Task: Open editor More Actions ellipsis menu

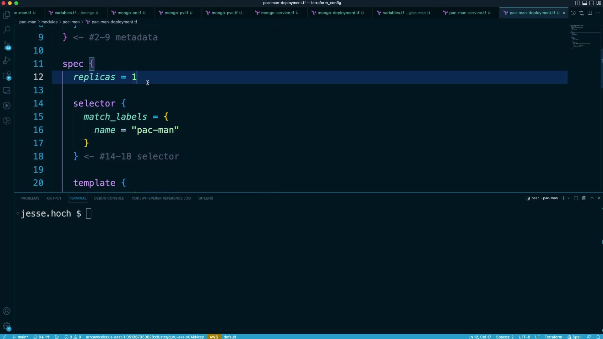Action: click(598, 13)
